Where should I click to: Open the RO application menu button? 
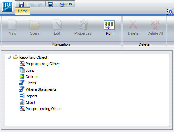tap(7, 6)
